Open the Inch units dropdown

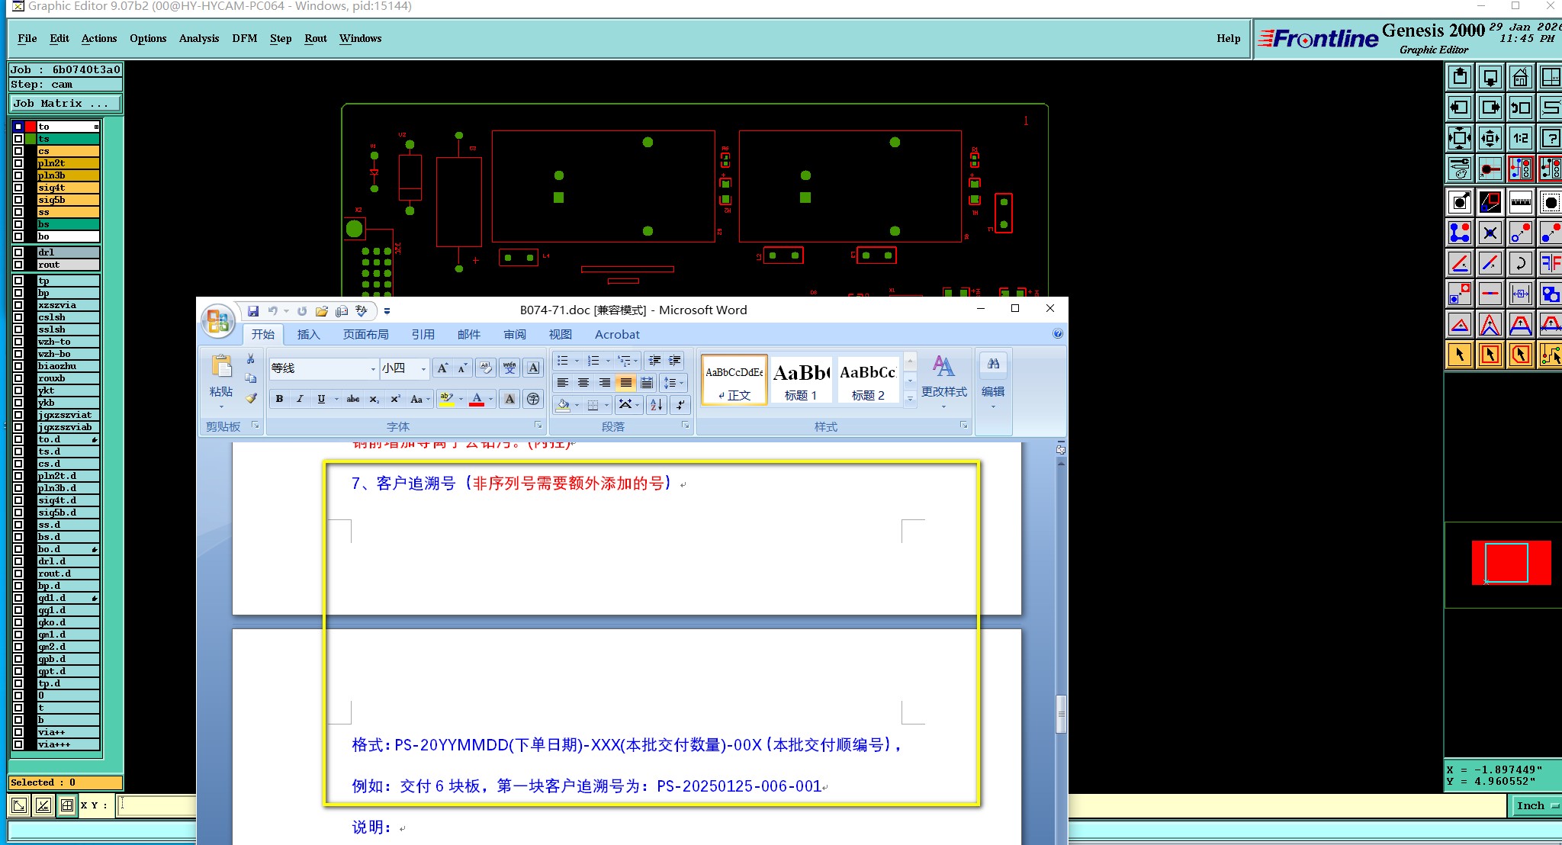(1534, 805)
